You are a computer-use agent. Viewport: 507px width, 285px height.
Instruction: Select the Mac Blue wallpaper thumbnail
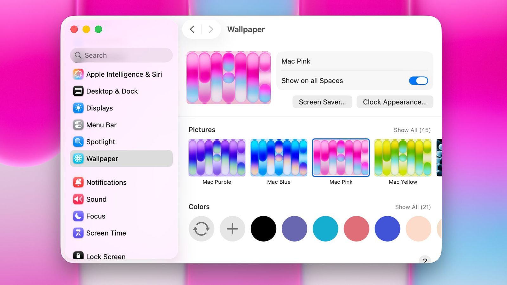click(x=279, y=157)
